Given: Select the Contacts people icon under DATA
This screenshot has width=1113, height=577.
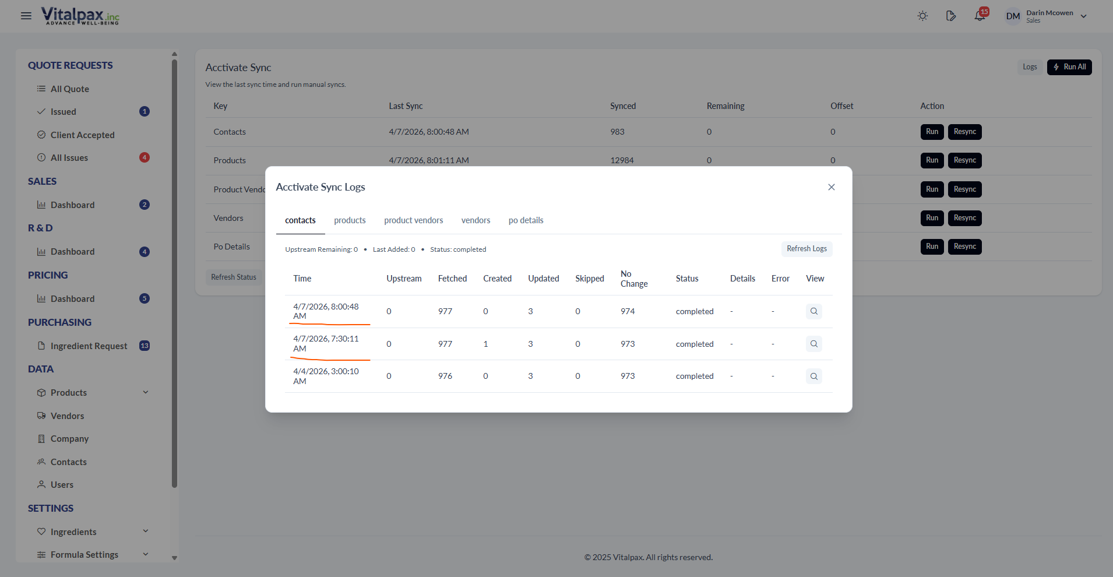Looking at the screenshot, I should [41, 462].
